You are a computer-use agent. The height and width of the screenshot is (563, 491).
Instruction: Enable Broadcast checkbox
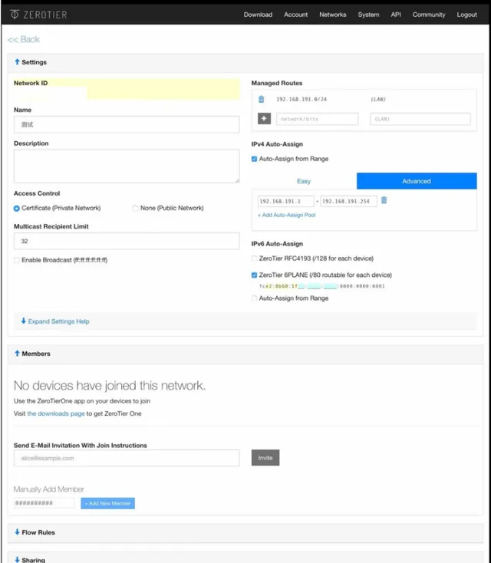tap(17, 260)
